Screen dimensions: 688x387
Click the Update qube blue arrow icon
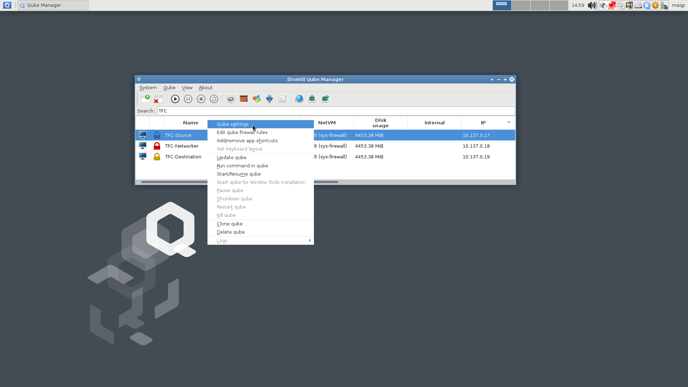(269, 99)
